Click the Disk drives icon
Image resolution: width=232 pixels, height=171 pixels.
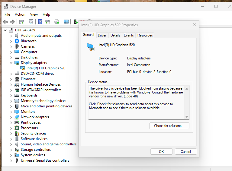(17, 58)
